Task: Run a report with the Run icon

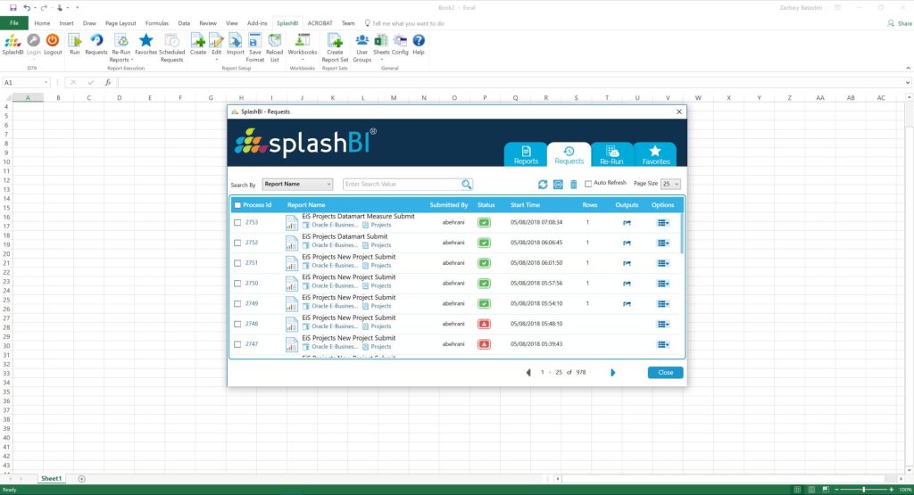Action: tap(75, 40)
